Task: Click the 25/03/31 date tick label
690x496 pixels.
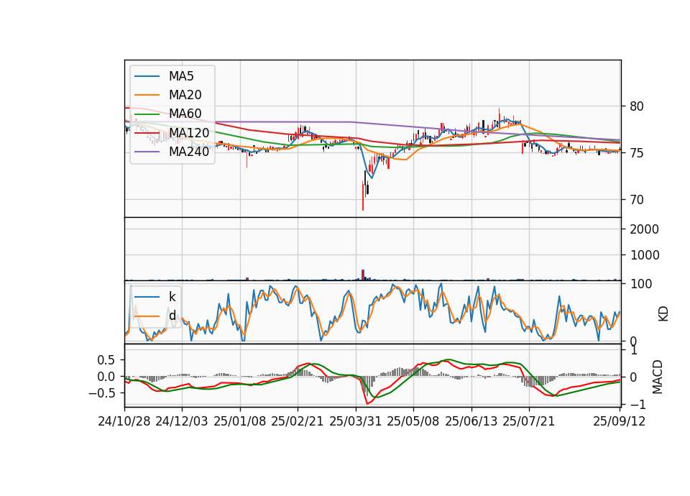Action: click(355, 421)
